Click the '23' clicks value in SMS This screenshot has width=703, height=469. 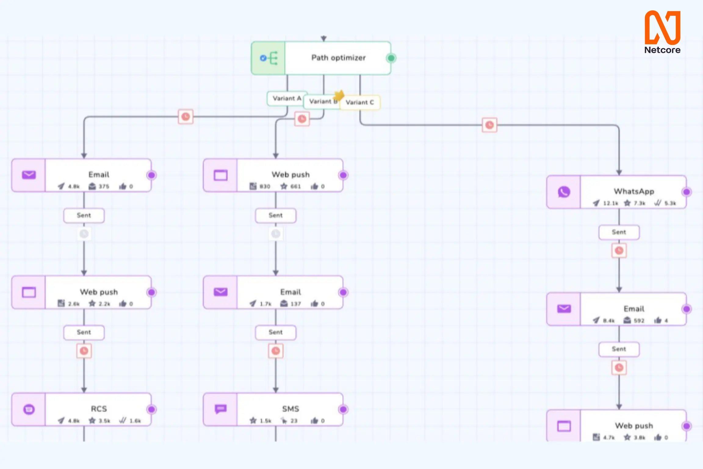[x=294, y=421]
